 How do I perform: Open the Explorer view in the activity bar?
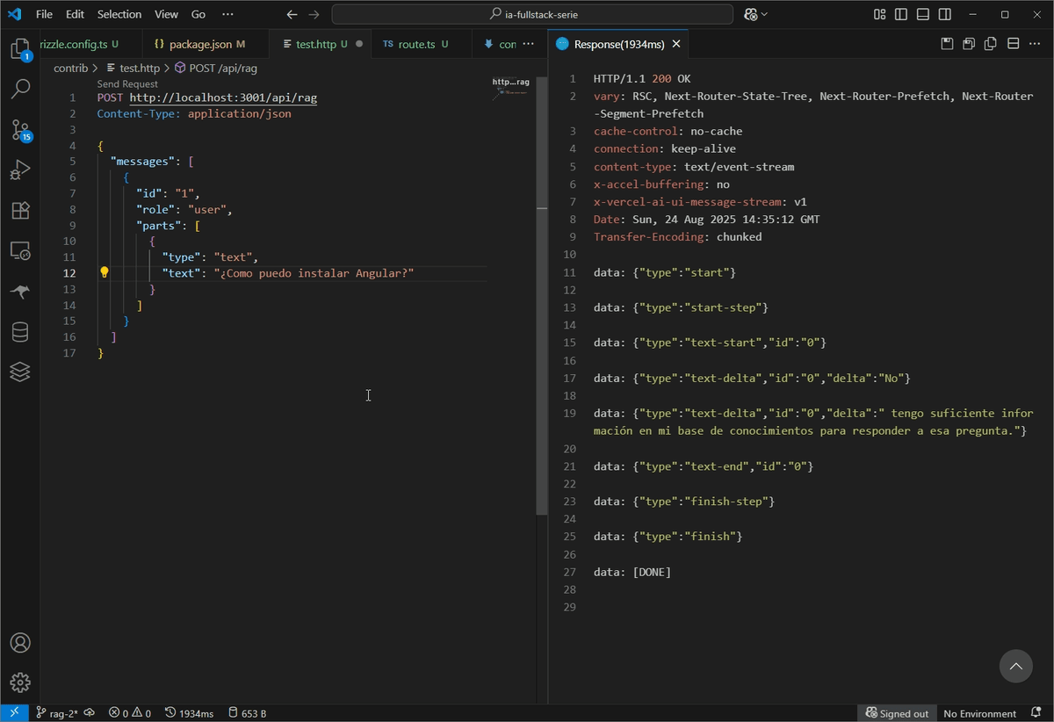coord(20,49)
